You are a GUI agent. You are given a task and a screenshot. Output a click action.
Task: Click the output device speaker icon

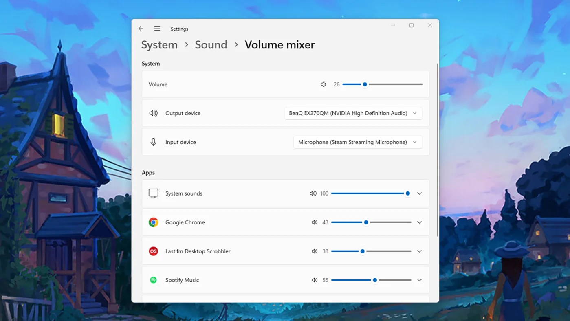coord(153,113)
